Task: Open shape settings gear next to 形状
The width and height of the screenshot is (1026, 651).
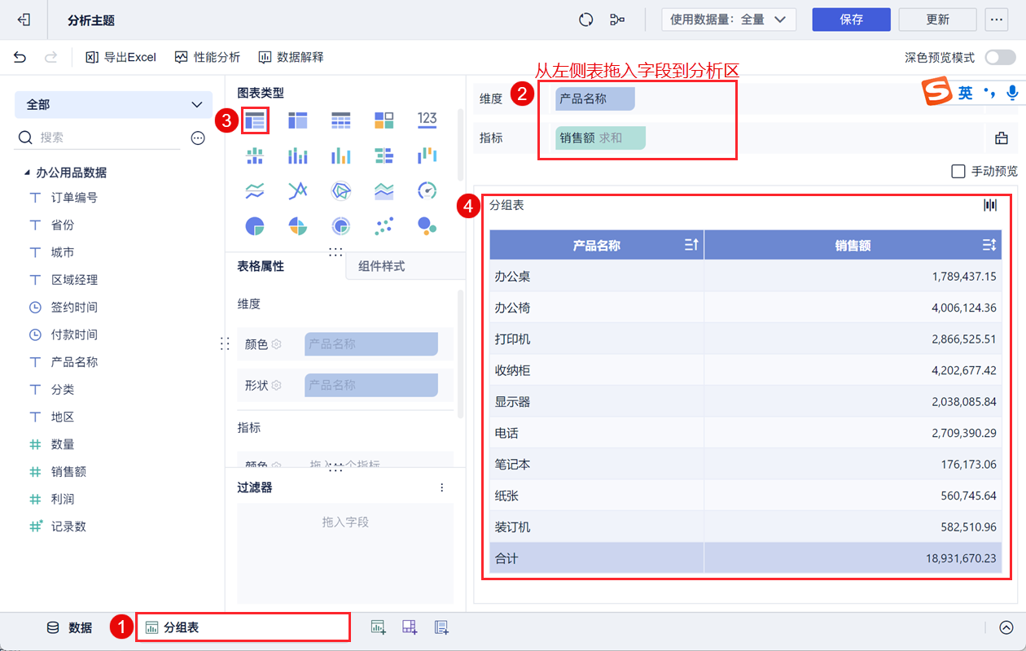Action: (277, 385)
